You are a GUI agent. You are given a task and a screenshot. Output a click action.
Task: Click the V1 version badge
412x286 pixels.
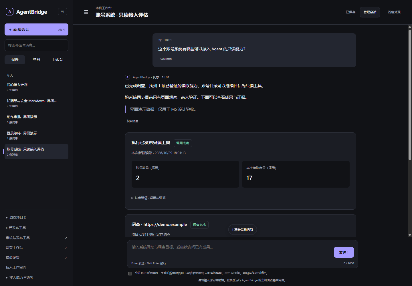tap(63, 12)
